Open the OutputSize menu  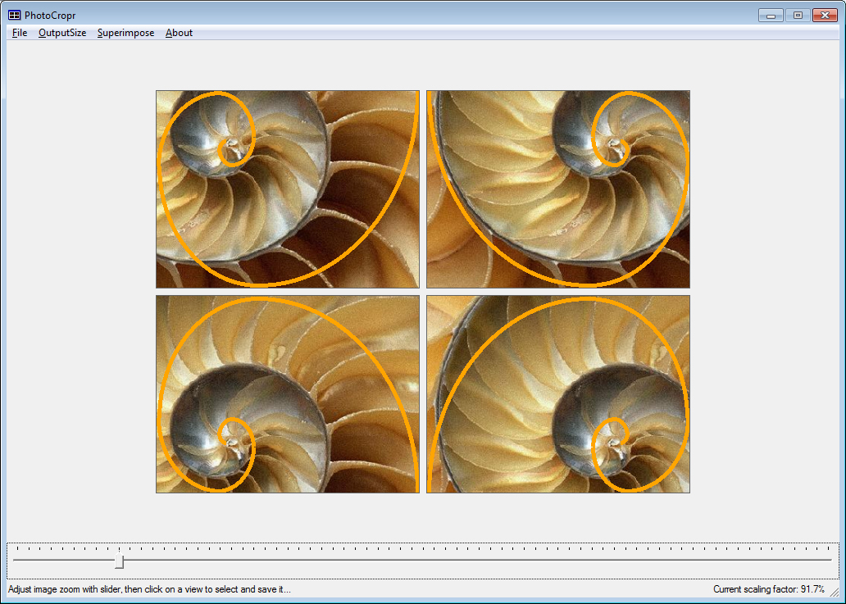point(62,33)
